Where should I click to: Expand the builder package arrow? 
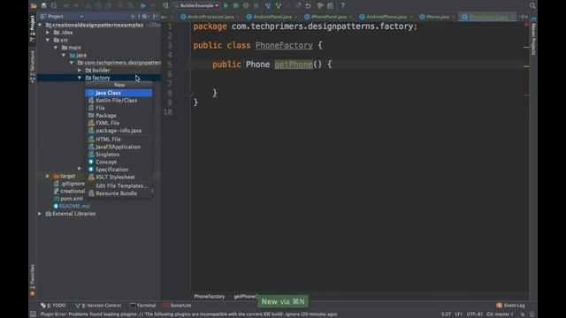[x=80, y=71]
